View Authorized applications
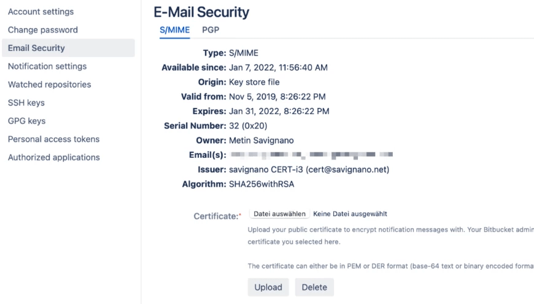 54,157
